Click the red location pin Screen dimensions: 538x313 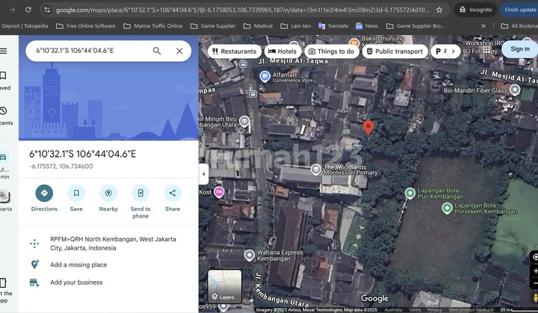click(x=368, y=127)
